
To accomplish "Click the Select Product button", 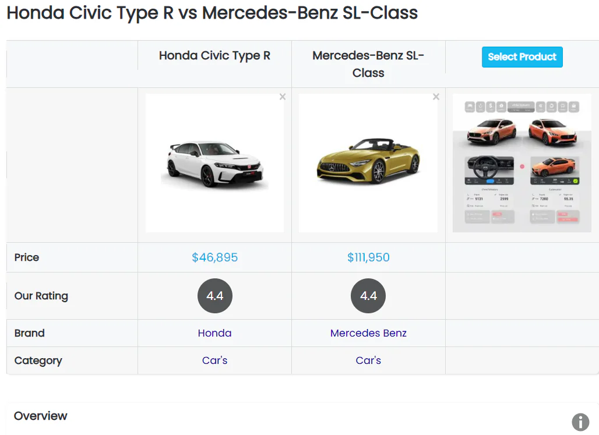I will [x=522, y=57].
